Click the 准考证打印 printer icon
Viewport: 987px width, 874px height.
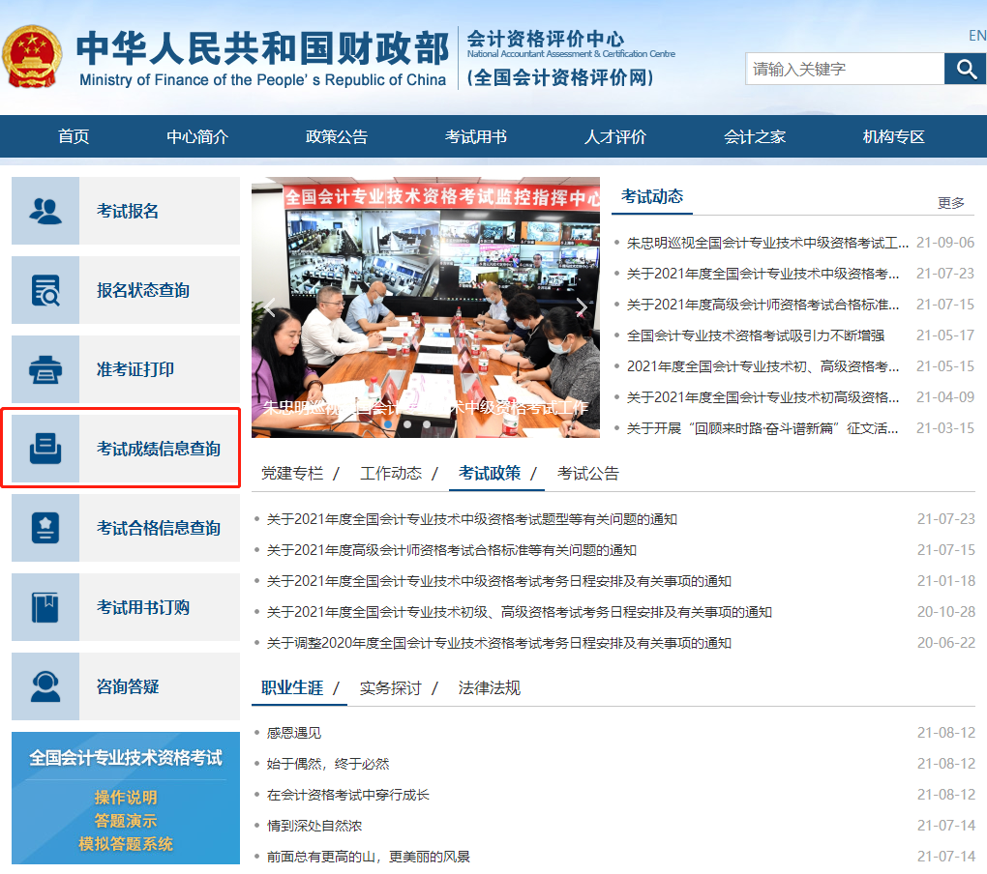pos(45,369)
